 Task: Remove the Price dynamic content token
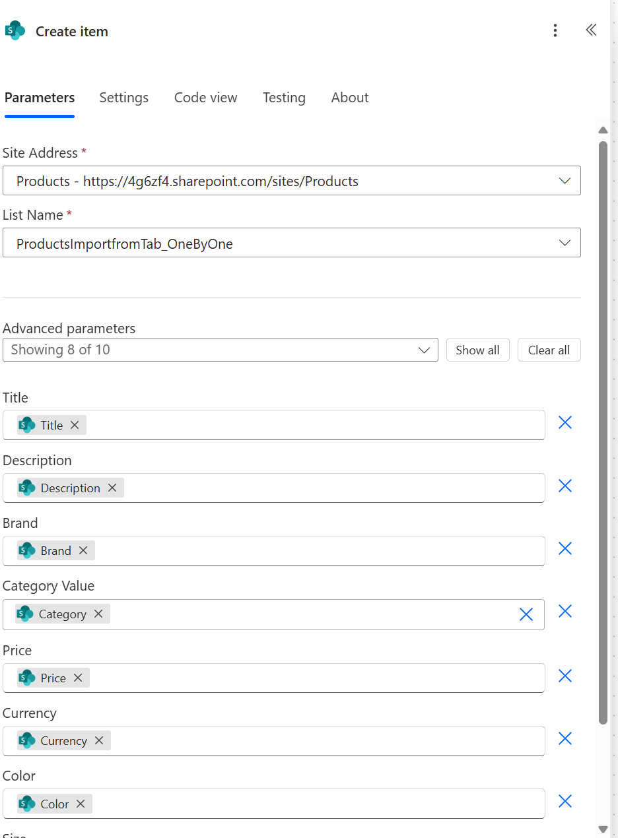(x=77, y=678)
